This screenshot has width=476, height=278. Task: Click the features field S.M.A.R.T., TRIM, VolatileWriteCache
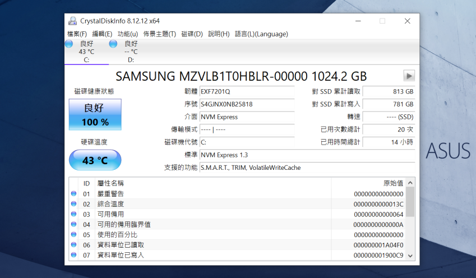coord(307,168)
